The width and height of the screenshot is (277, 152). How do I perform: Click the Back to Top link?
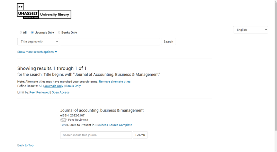pyautogui.click(x=25, y=145)
